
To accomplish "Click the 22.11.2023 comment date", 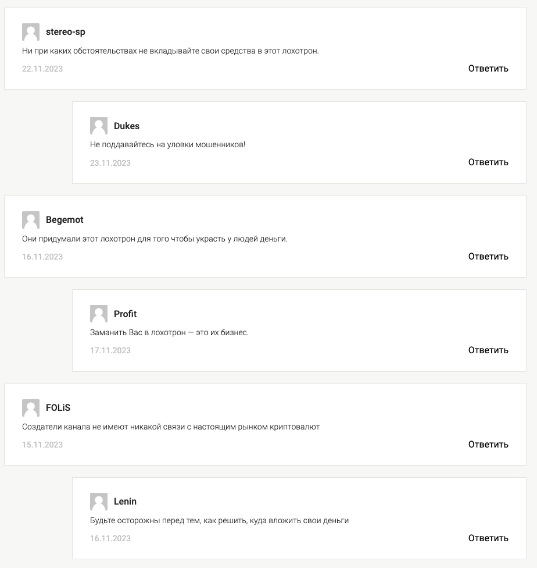I will pyautogui.click(x=42, y=69).
